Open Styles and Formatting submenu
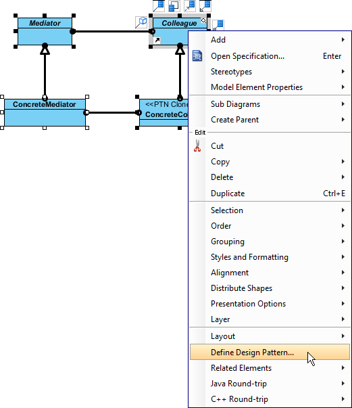 click(270, 257)
